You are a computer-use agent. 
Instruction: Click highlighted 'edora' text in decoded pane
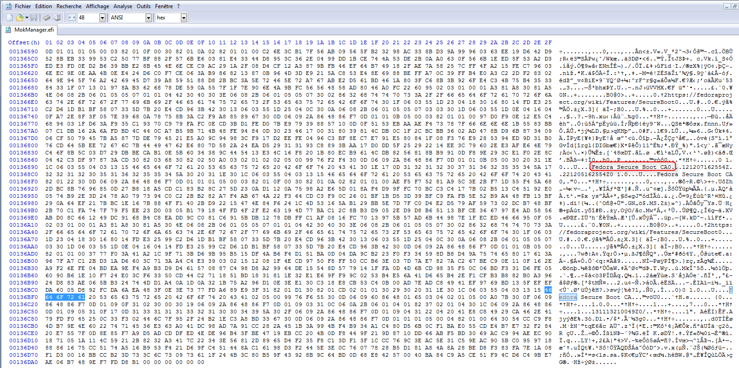click(568, 297)
